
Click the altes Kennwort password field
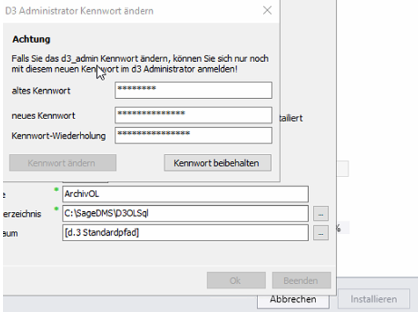[193, 90]
